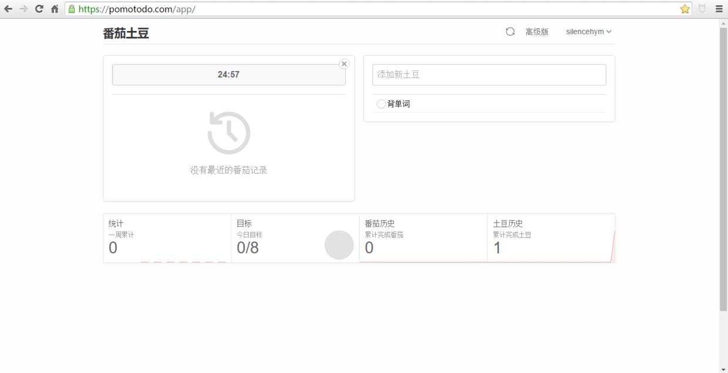Open the 土豆历史 history panel
The height and width of the screenshot is (373, 728).
click(x=550, y=237)
